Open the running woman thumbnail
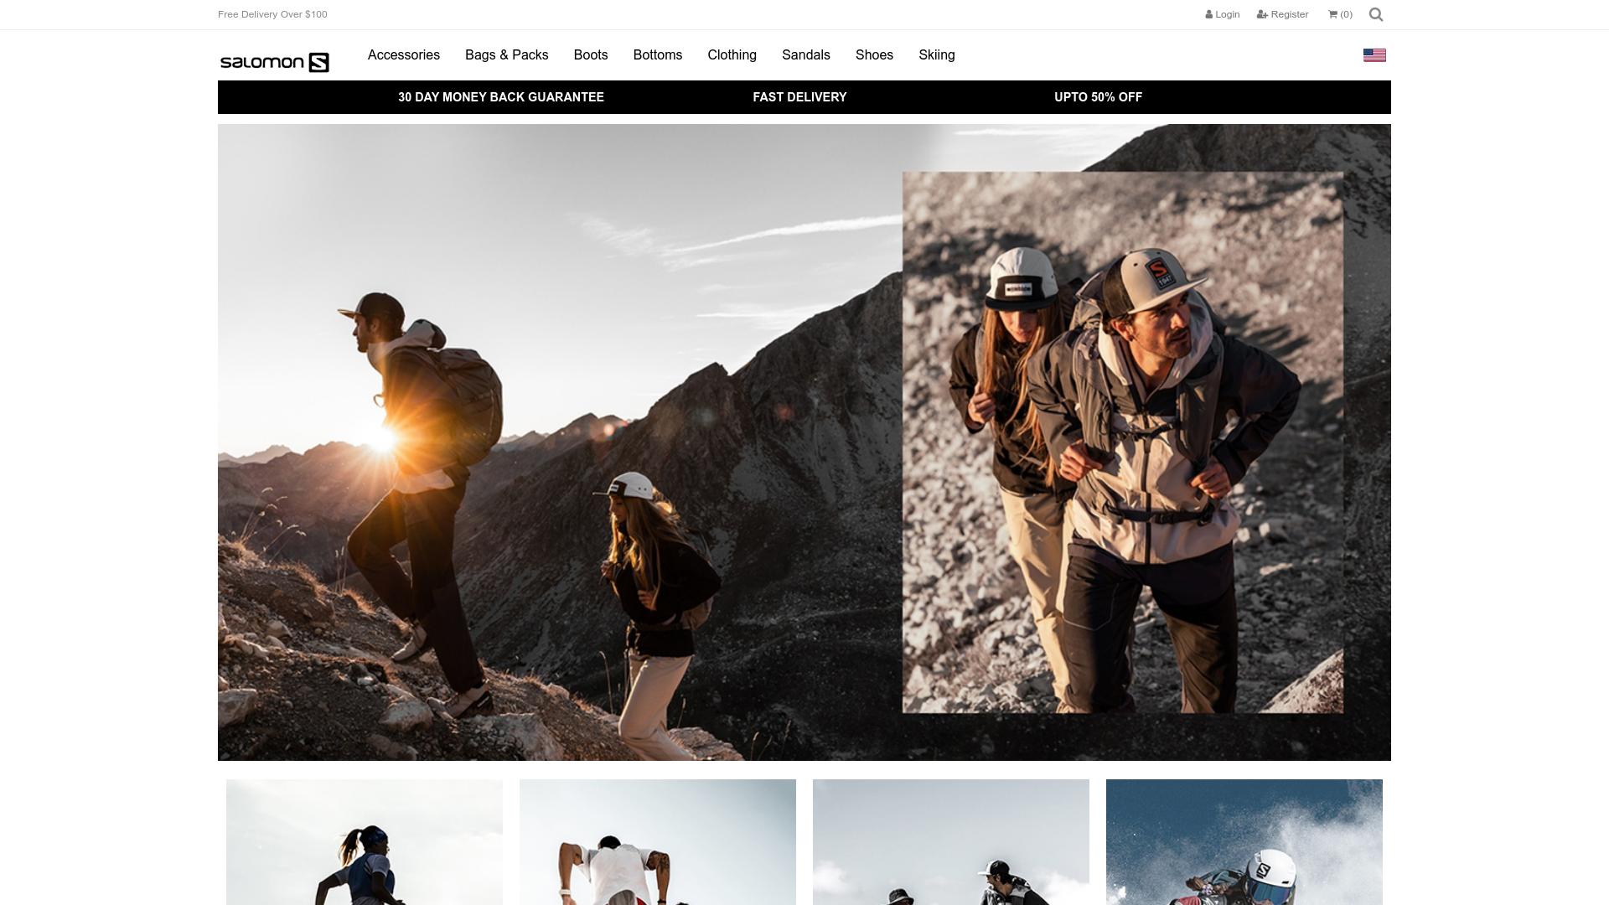This screenshot has width=1609, height=905. click(x=364, y=842)
